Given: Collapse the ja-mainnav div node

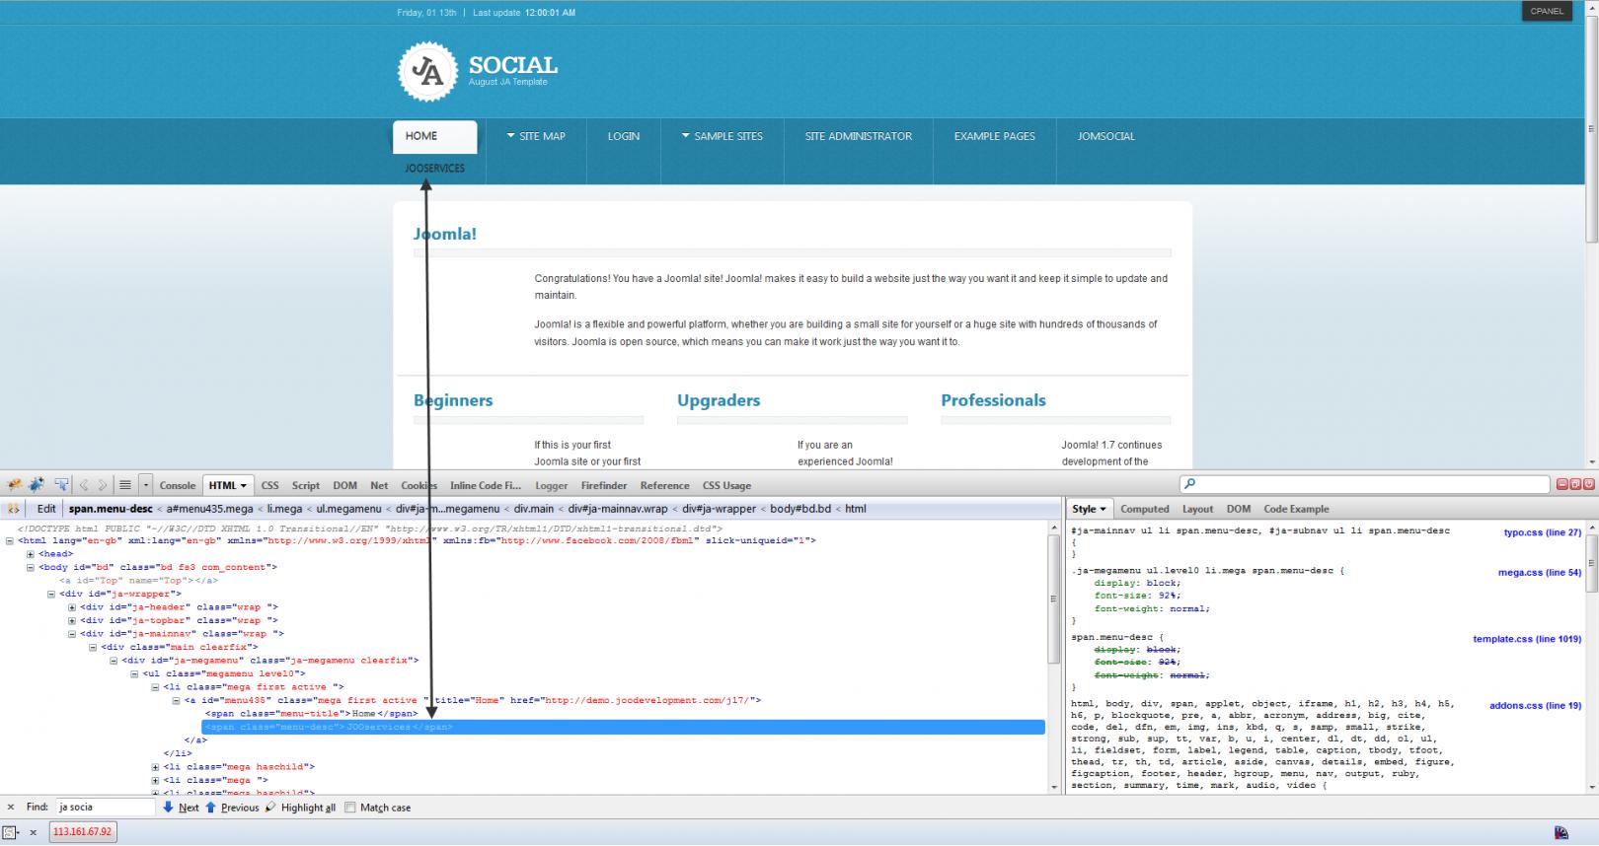Looking at the screenshot, I should coord(72,634).
